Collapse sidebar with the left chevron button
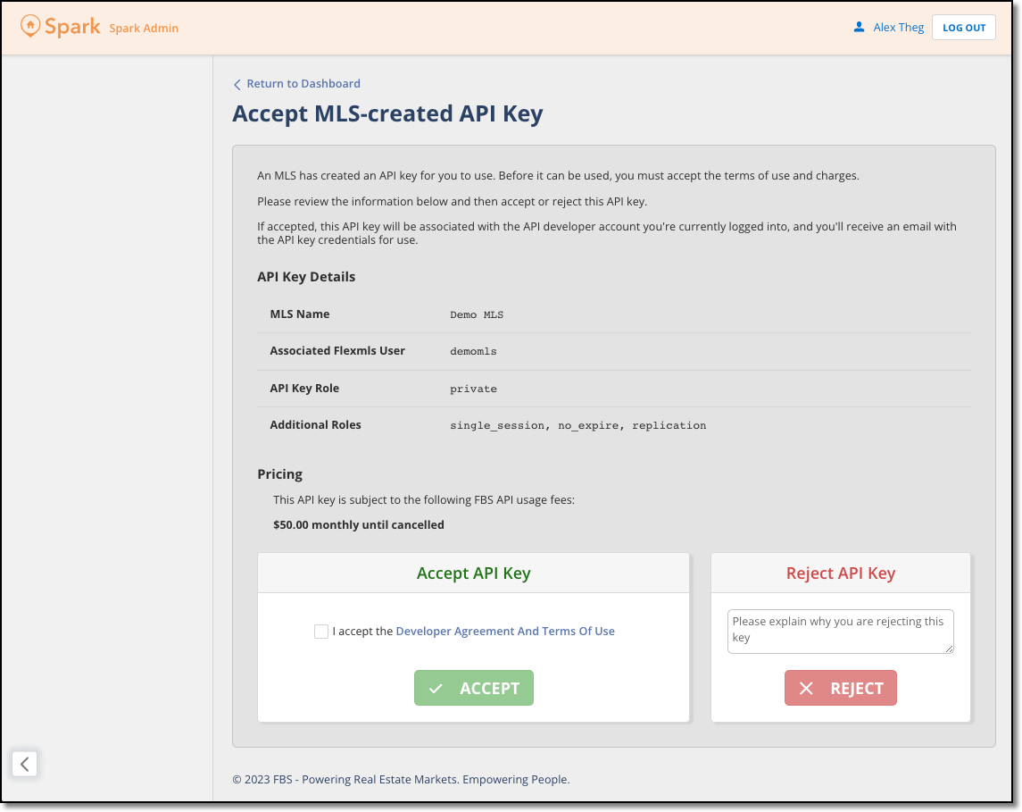 pos(25,764)
